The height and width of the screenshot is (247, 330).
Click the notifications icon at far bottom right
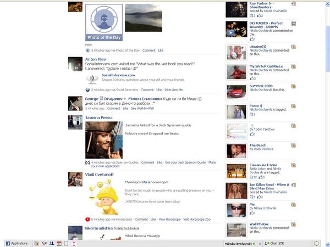316,243
